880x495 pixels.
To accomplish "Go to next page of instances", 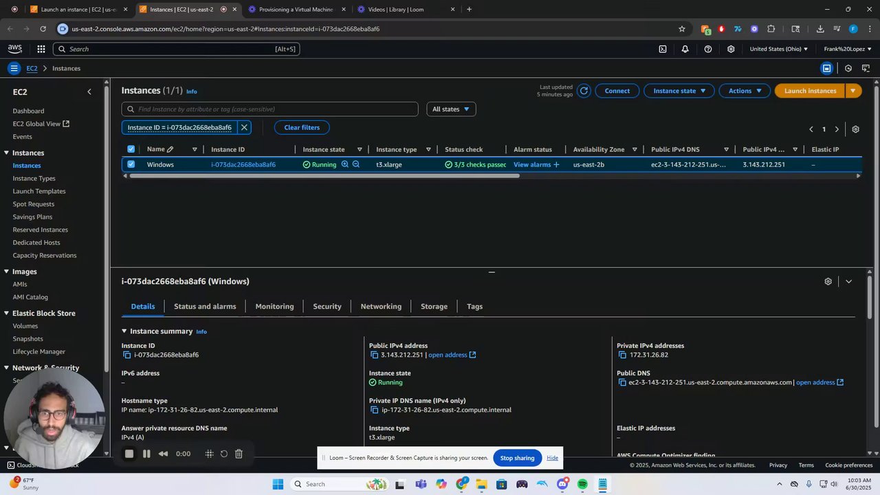I will click(837, 129).
